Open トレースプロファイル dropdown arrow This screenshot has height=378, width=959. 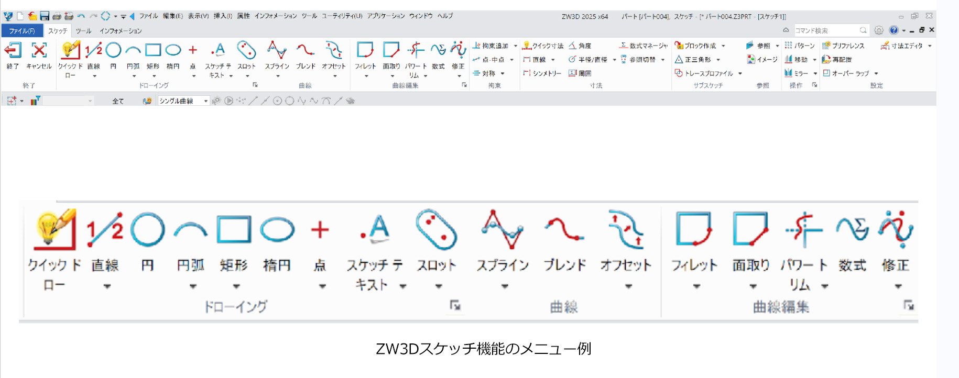click(x=740, y=74)
